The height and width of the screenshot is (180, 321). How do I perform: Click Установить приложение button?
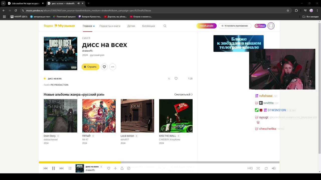point(235,26)
